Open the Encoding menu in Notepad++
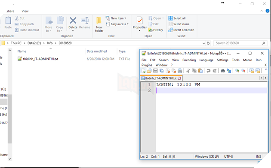The width and height of the screenshot is (271, 168). click(x=189, y=60)
